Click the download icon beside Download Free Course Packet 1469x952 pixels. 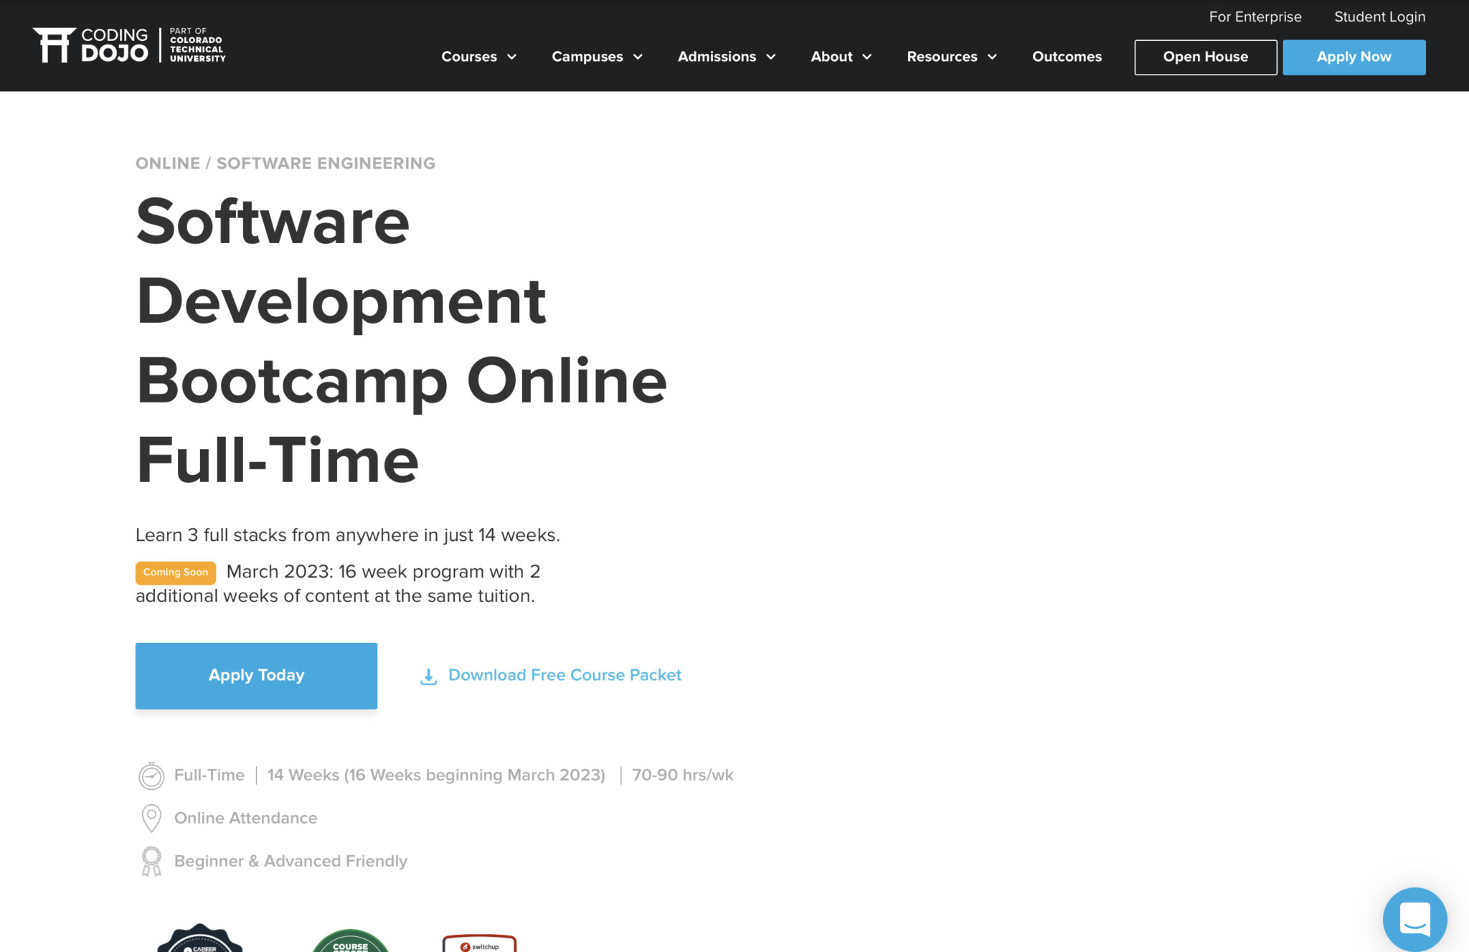(x=428, y=676)
